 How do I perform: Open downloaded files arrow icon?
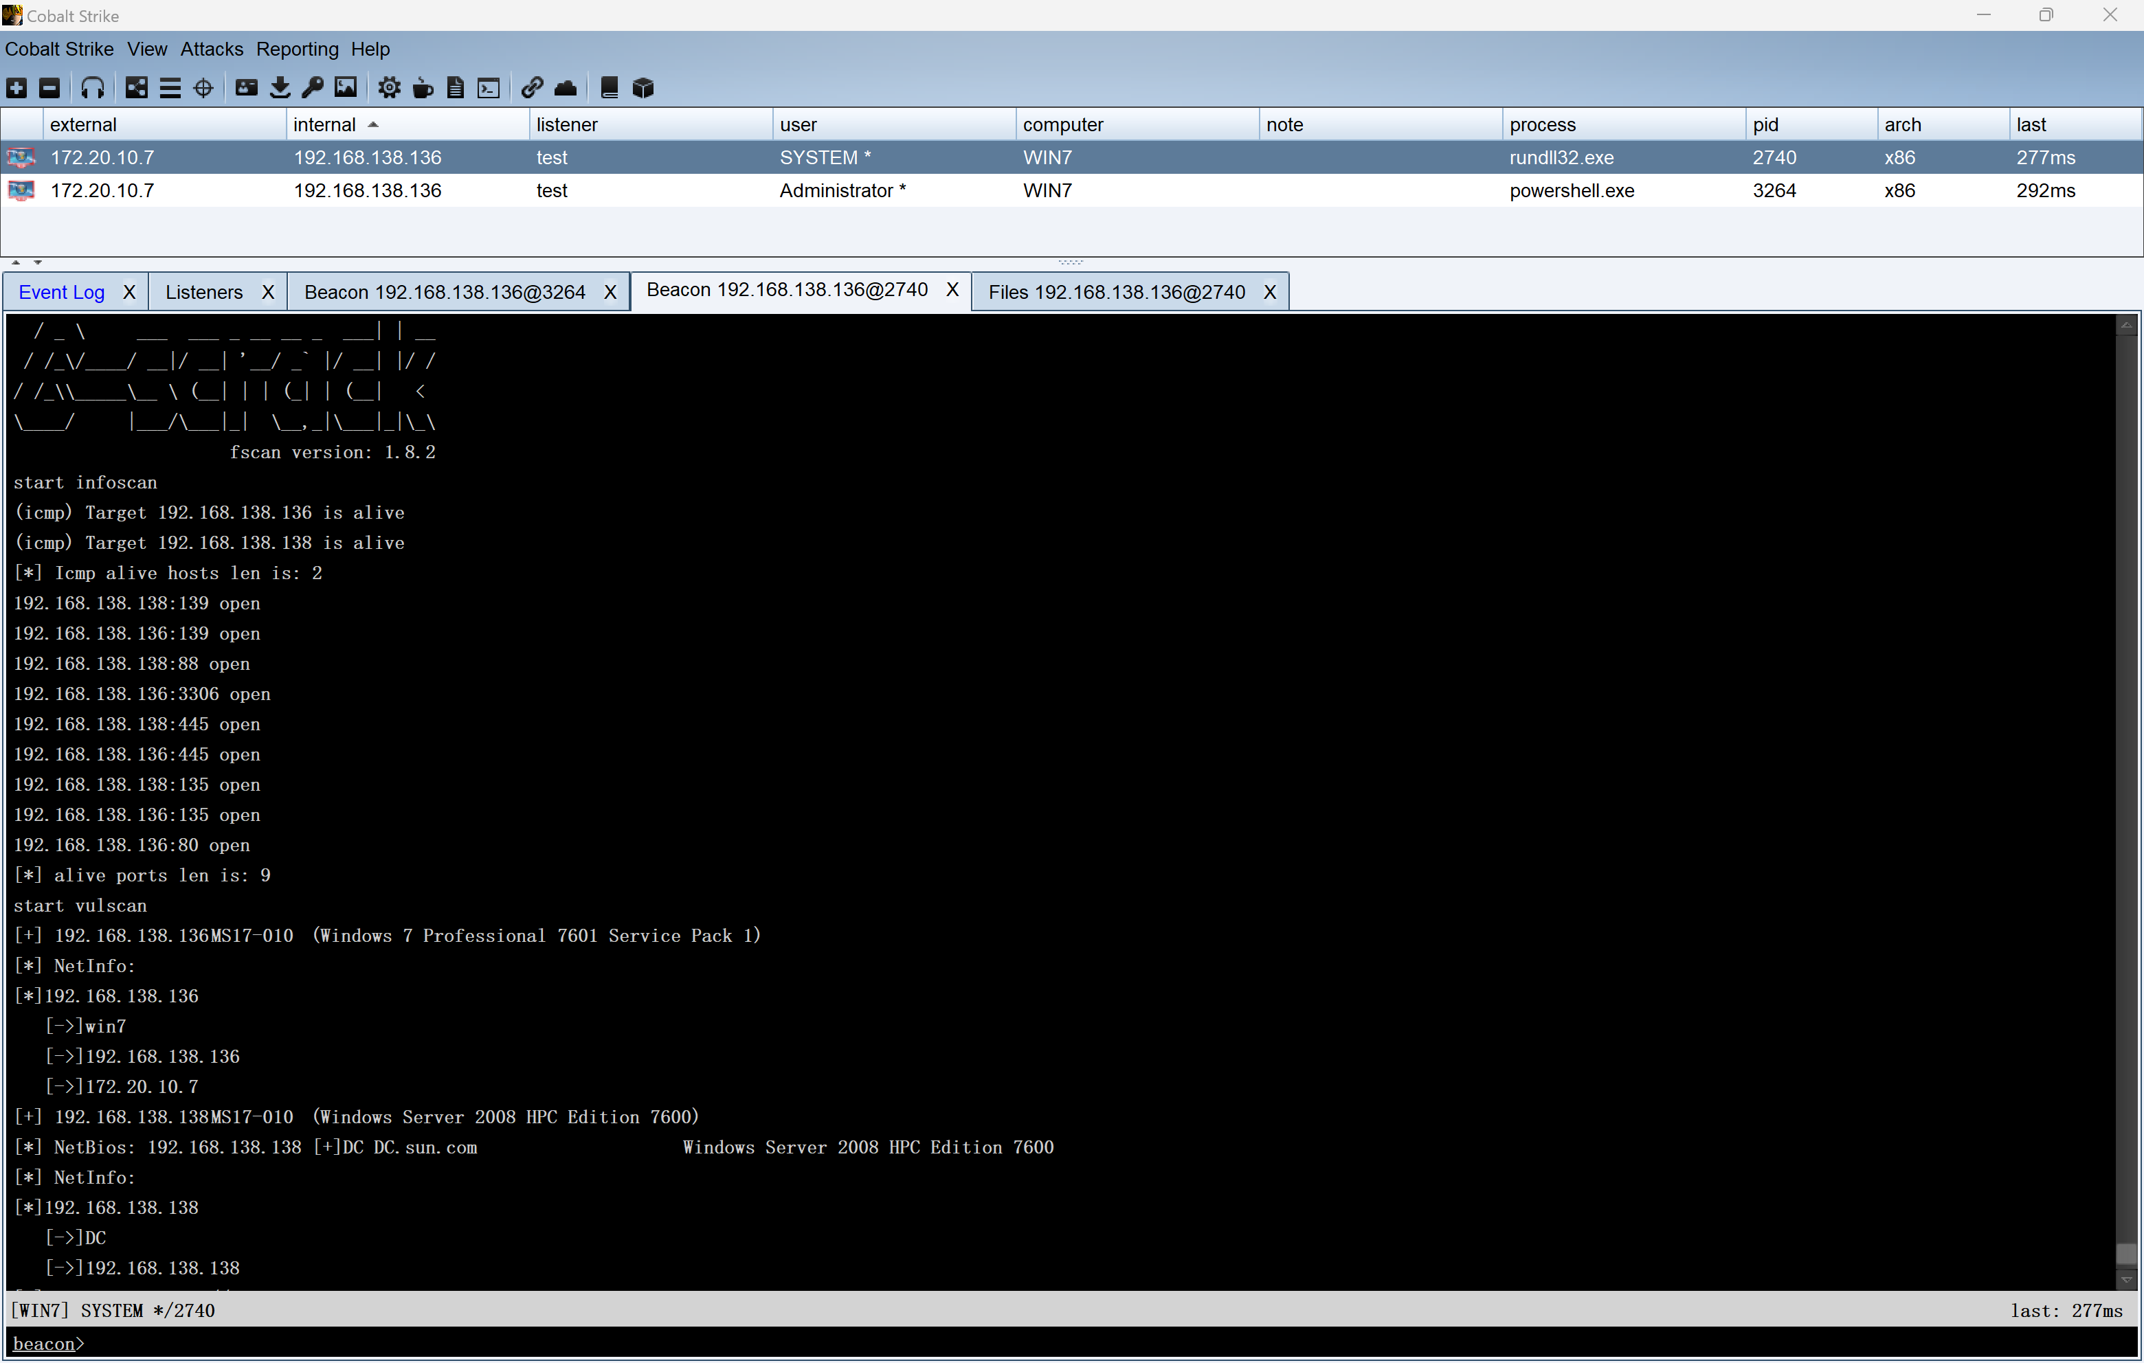[280, 87]
